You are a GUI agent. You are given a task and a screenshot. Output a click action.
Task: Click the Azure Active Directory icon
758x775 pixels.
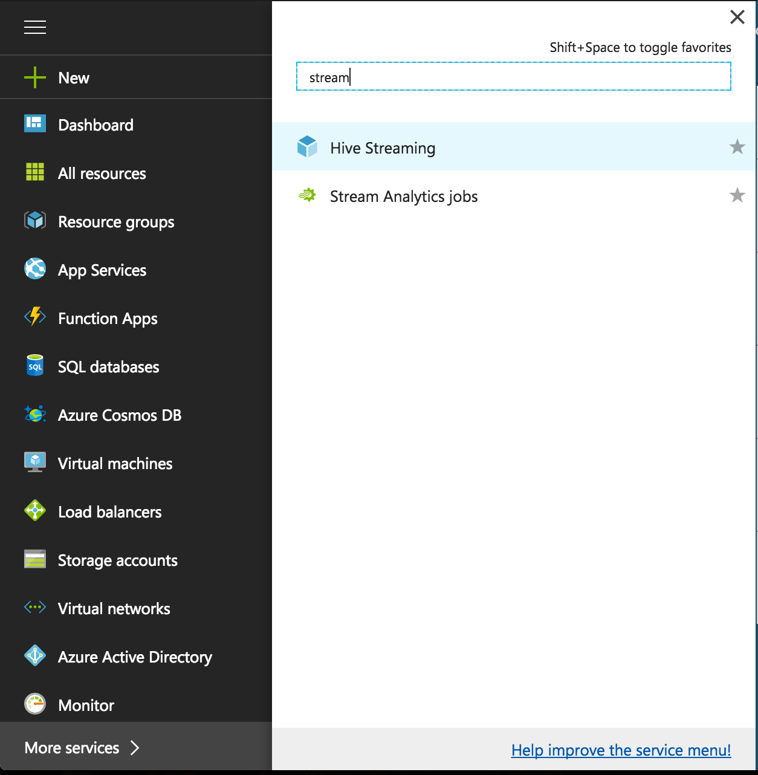[x=35, y=655]
